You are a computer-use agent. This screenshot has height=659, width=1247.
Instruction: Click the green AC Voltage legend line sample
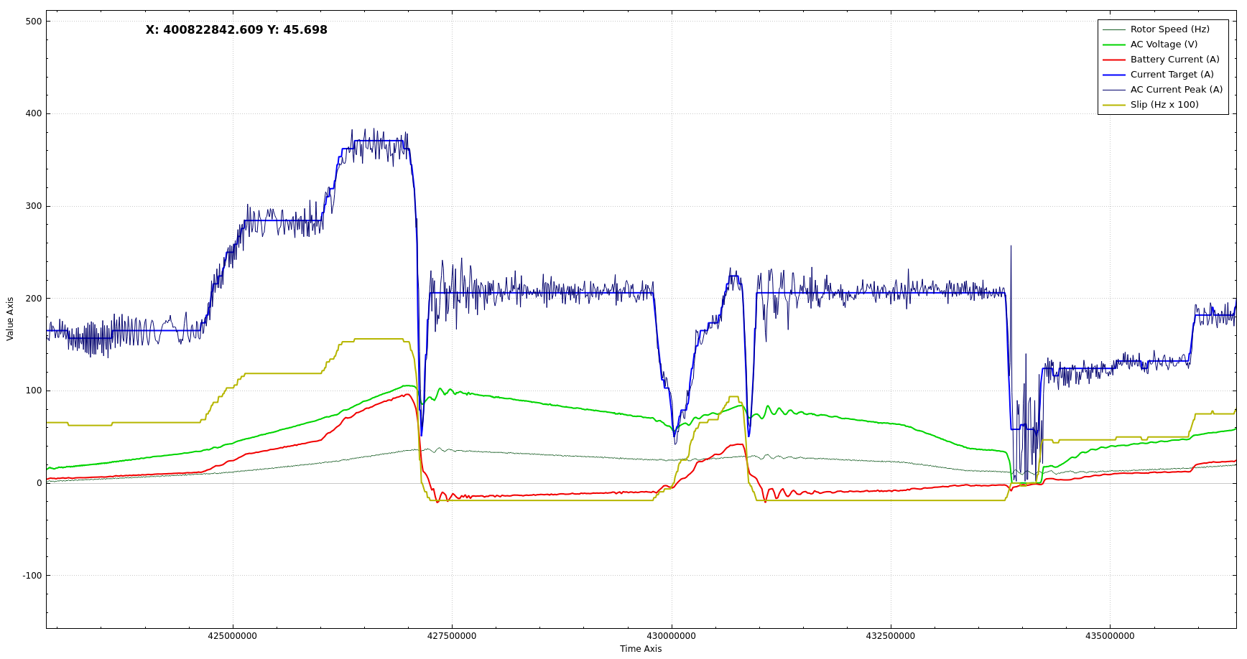tap(1113, 45)
